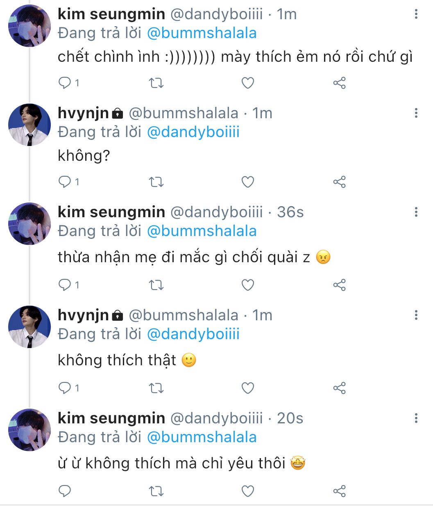Like the "chỉ yêu thôi" tweet
This screenshot has width=433, height=506.
[247, 491]
